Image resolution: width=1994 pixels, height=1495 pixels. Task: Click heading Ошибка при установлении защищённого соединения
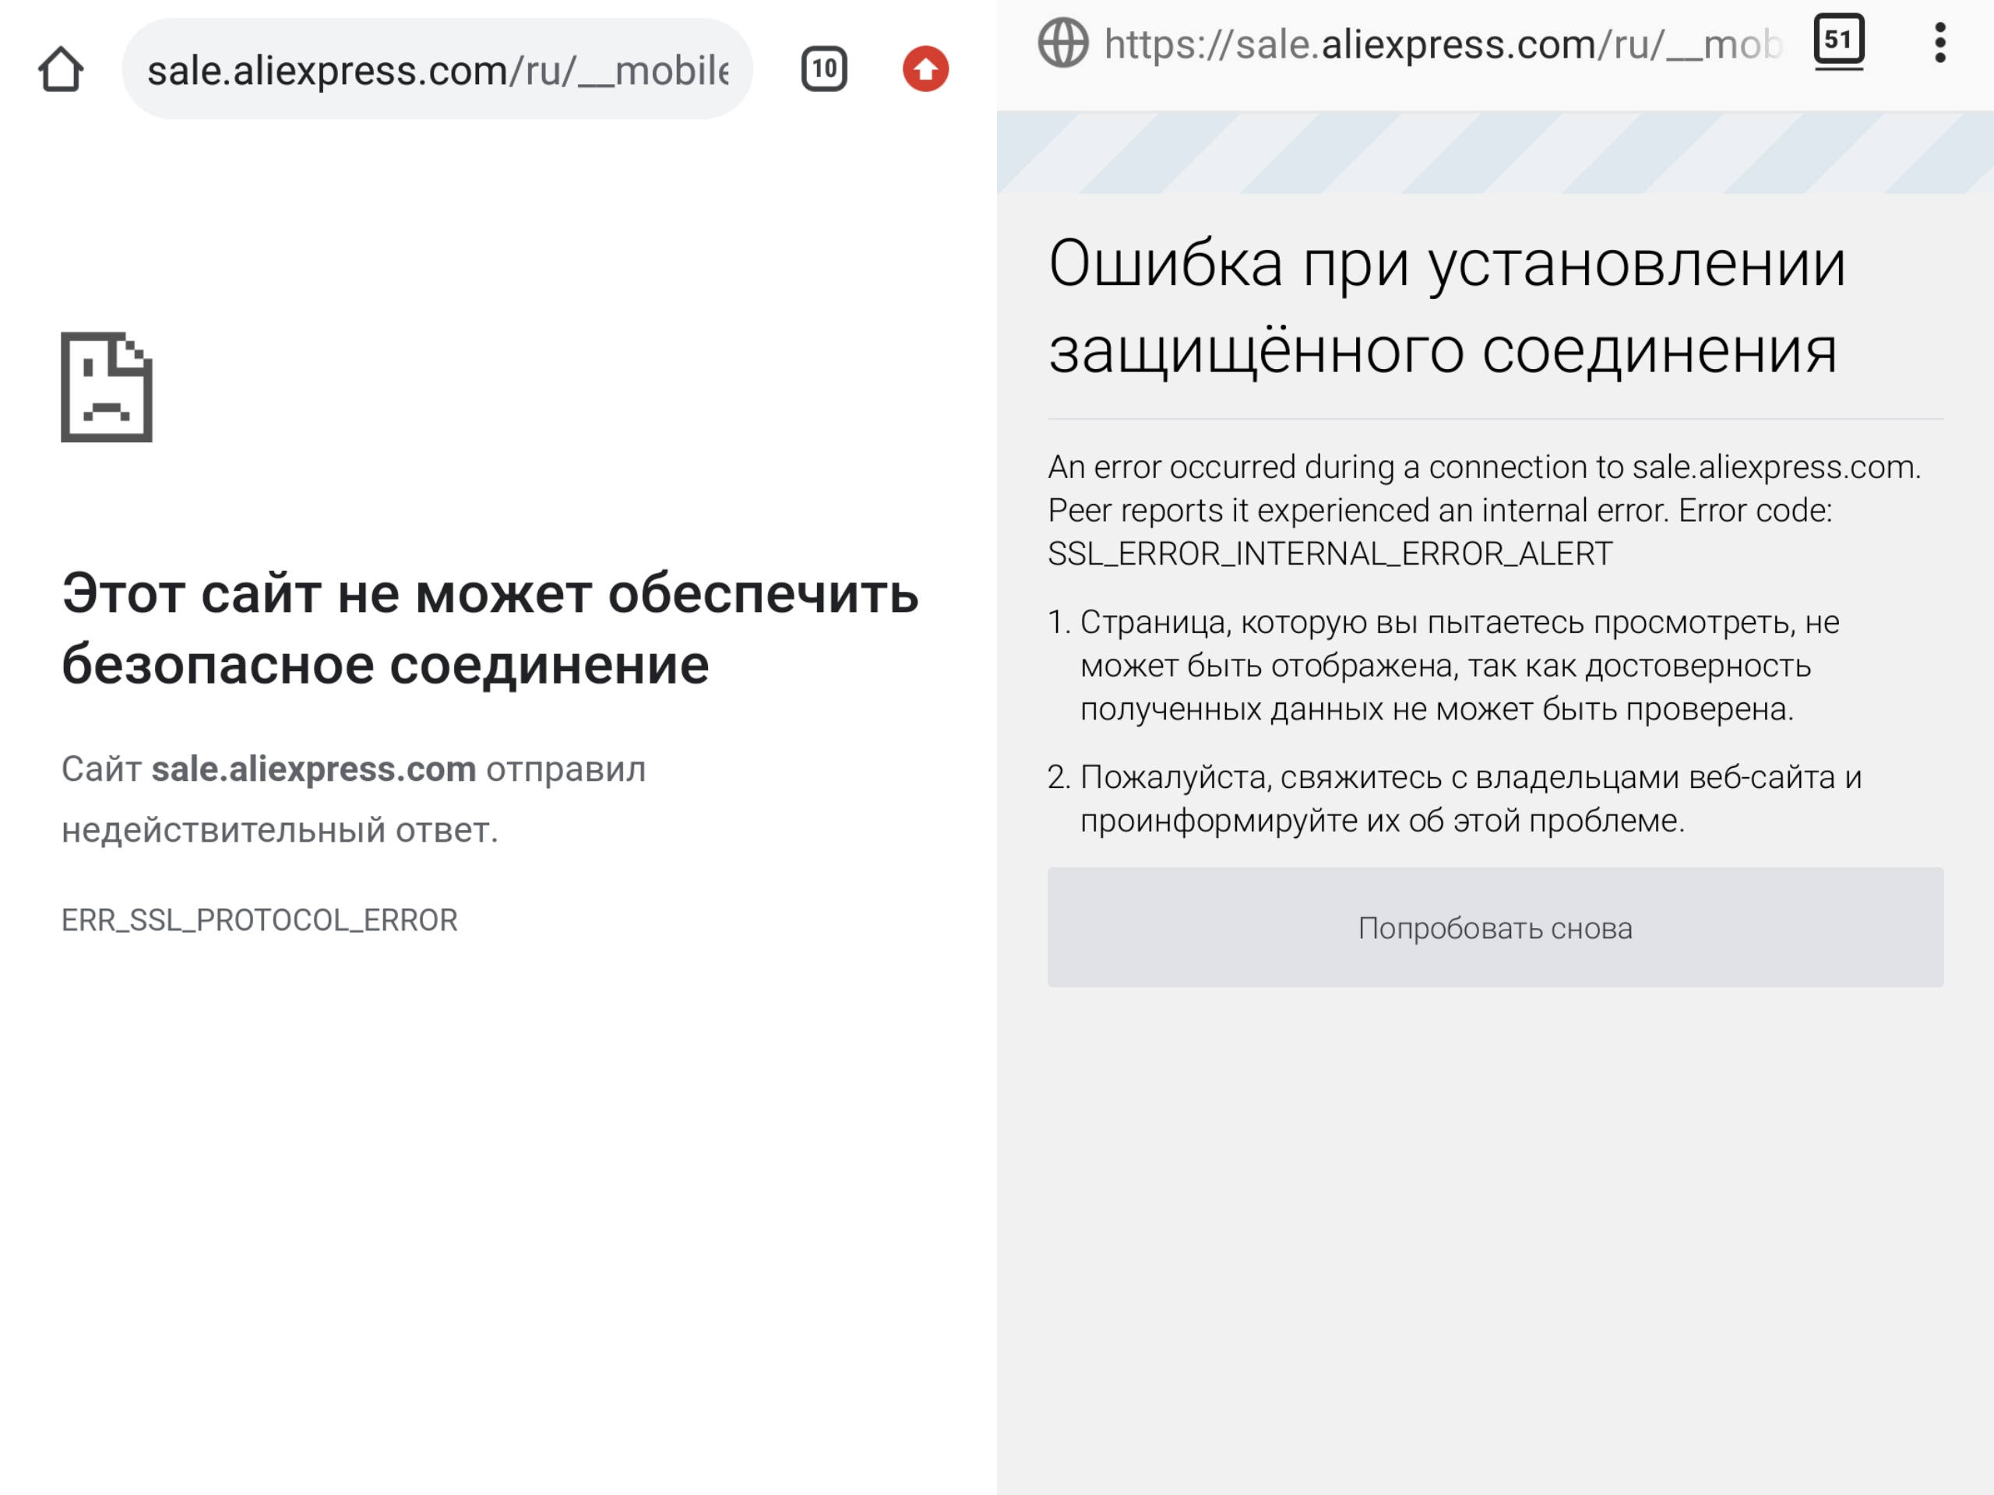click(x=1448, y=306)
